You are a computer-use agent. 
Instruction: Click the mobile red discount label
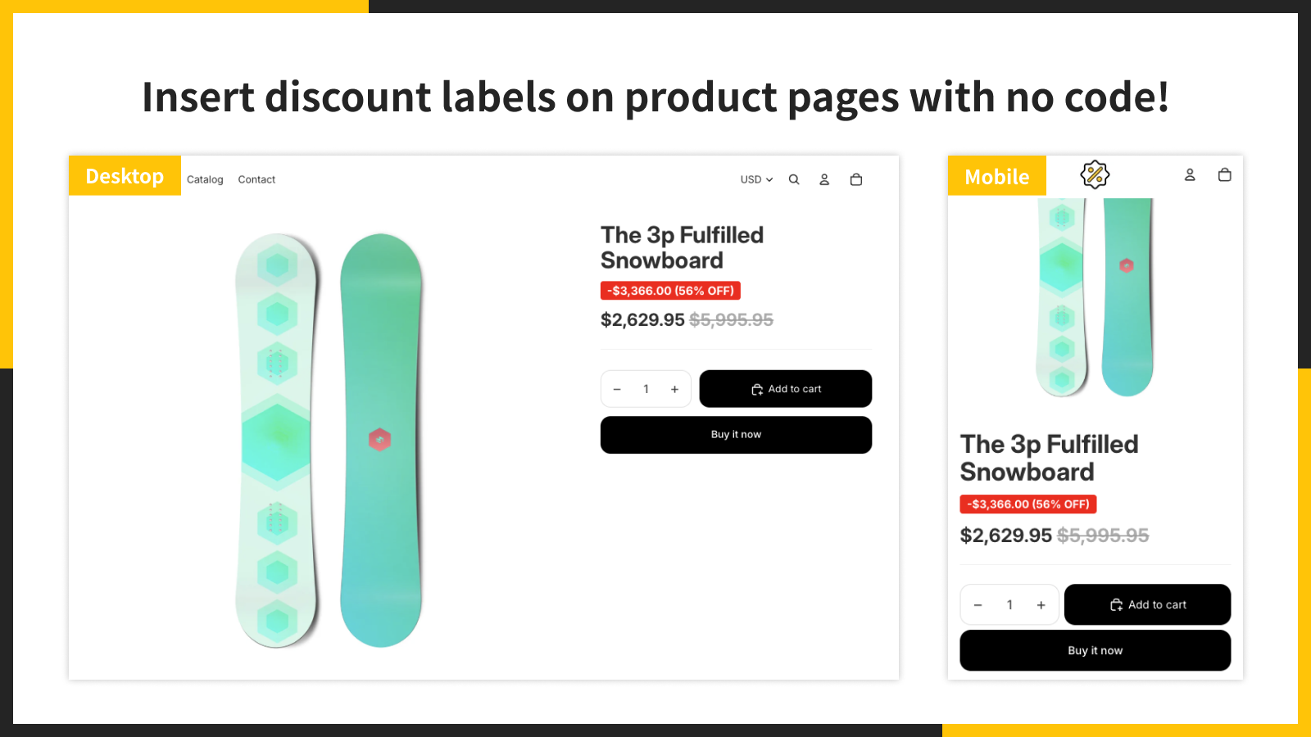coord(1028,504)
